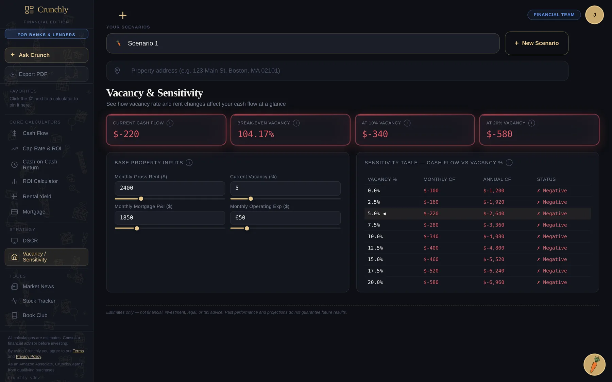612x382 pixels.
Task: Click the Monthly Mortgage P&I input field
Action: 170,218
